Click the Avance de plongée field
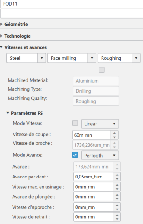 [x=93, y=197]
